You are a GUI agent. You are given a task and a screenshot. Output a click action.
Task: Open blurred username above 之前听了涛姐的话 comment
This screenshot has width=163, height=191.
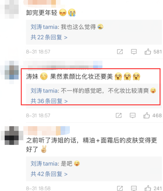click(47, 131)
